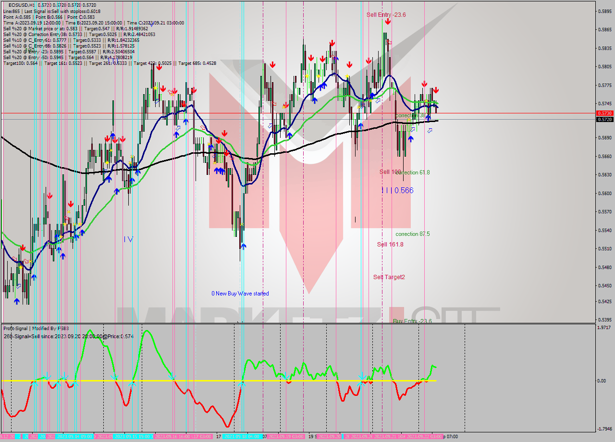Click the -1.7946 indicator scale value
The image size is (615, 442).
(x=604, y=429)
